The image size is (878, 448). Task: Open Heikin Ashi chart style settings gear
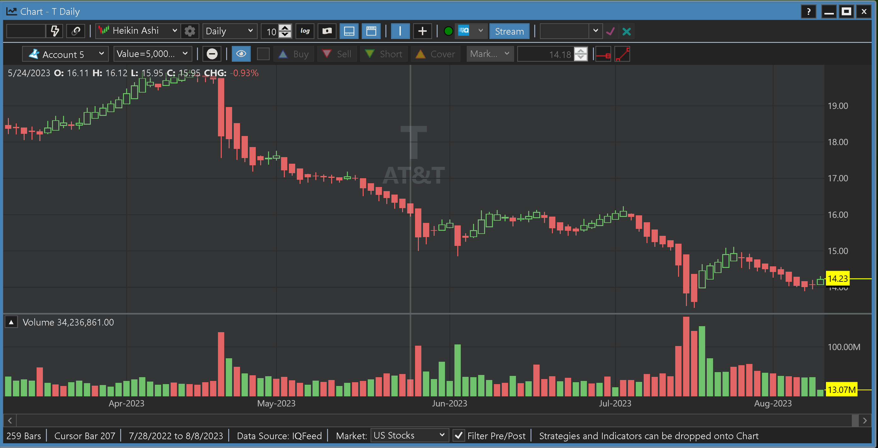pos(190,31)
